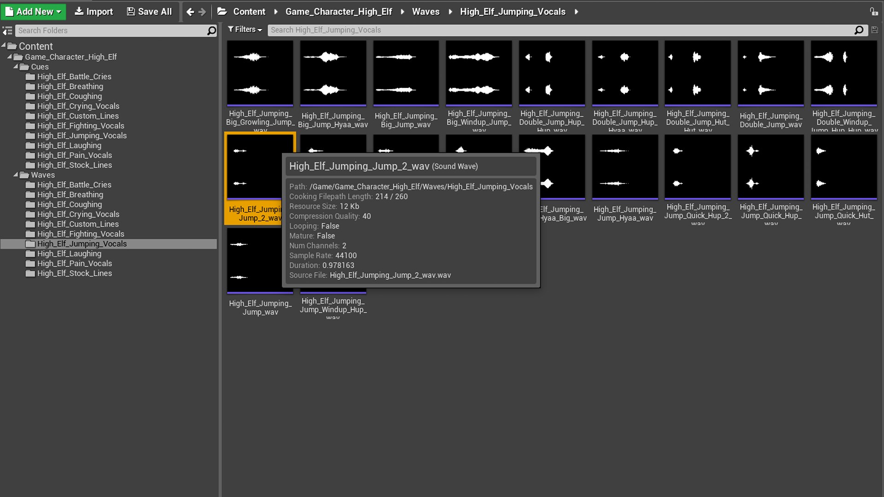The height and width of the screenshot is (497, 884).
Task: Select the High_Elf_Jumping_Big_Jump_Hyaa_wav thumbnail
Action: coord(333,73)
